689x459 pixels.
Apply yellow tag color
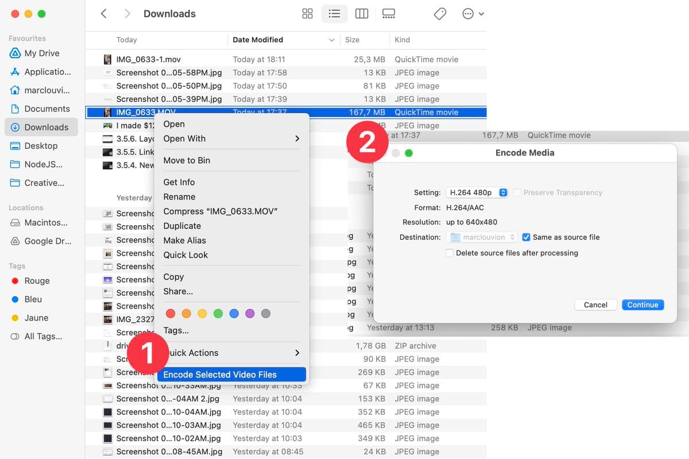[202, 314]
